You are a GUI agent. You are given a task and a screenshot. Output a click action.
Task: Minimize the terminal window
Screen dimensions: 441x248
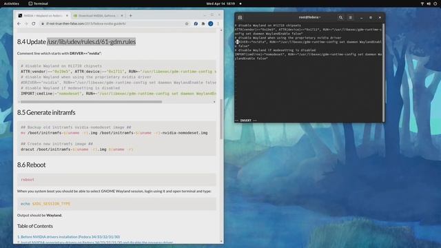coord(361,17)
